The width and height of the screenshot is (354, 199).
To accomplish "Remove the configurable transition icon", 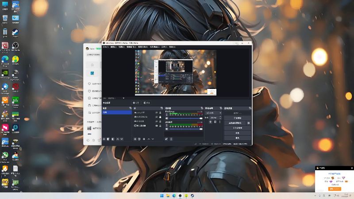I will click(215, 122).
